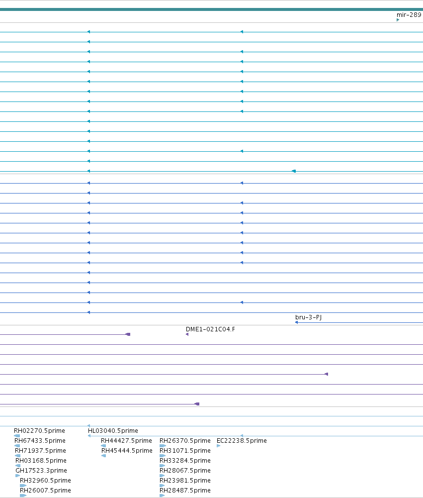Screen dimensions: 423x498
Task: Click the RH23981.5prime EST label
Action: click(x=185, y=481)
